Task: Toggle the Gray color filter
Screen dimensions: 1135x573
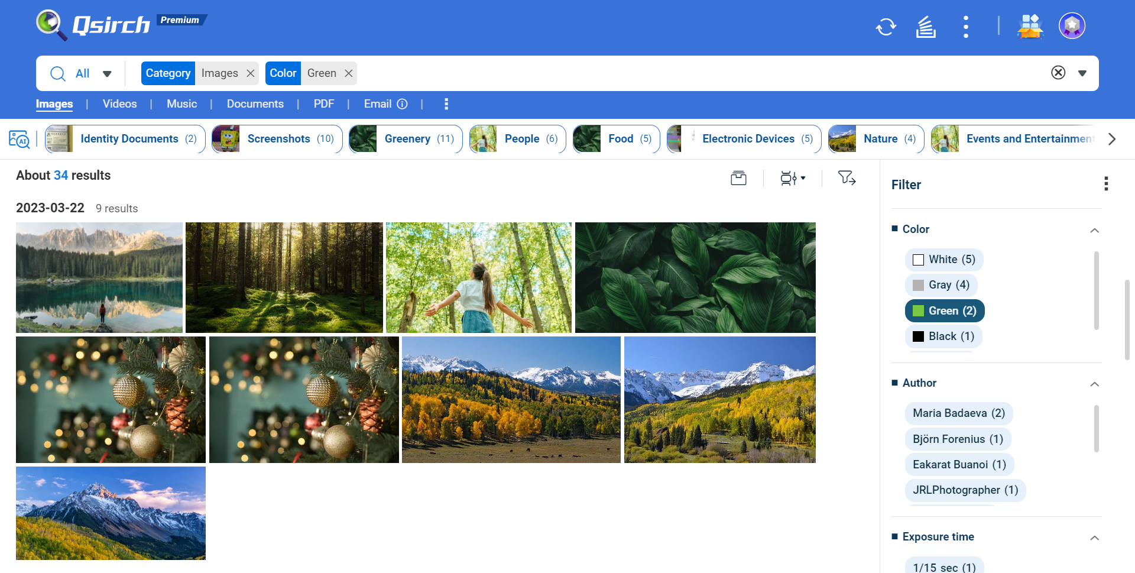Action: 941,285
